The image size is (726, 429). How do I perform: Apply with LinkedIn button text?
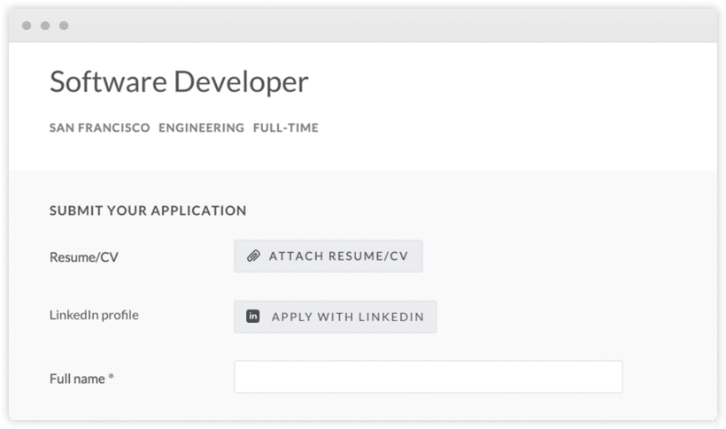tap(348, 317)
